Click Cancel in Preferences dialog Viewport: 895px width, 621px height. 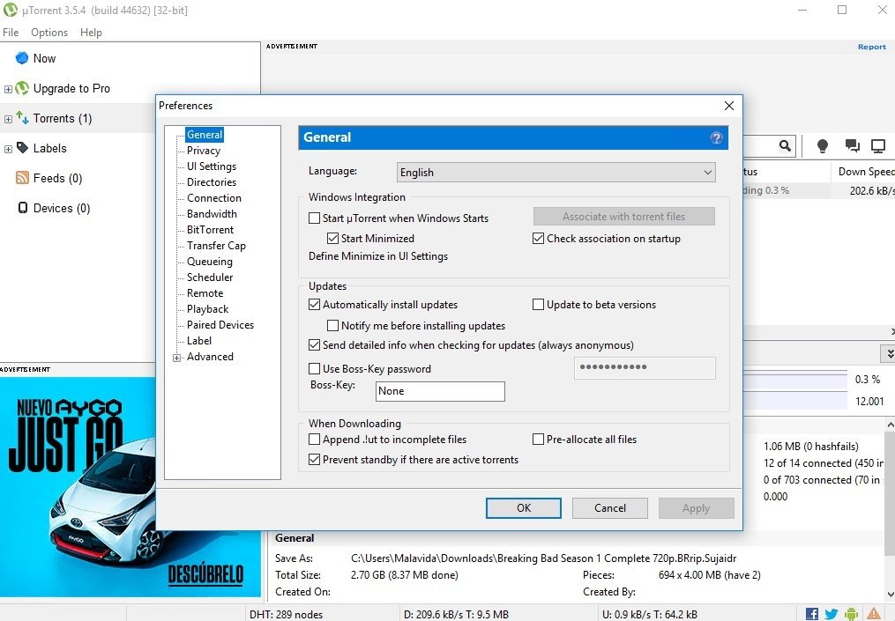click(609, 508)
